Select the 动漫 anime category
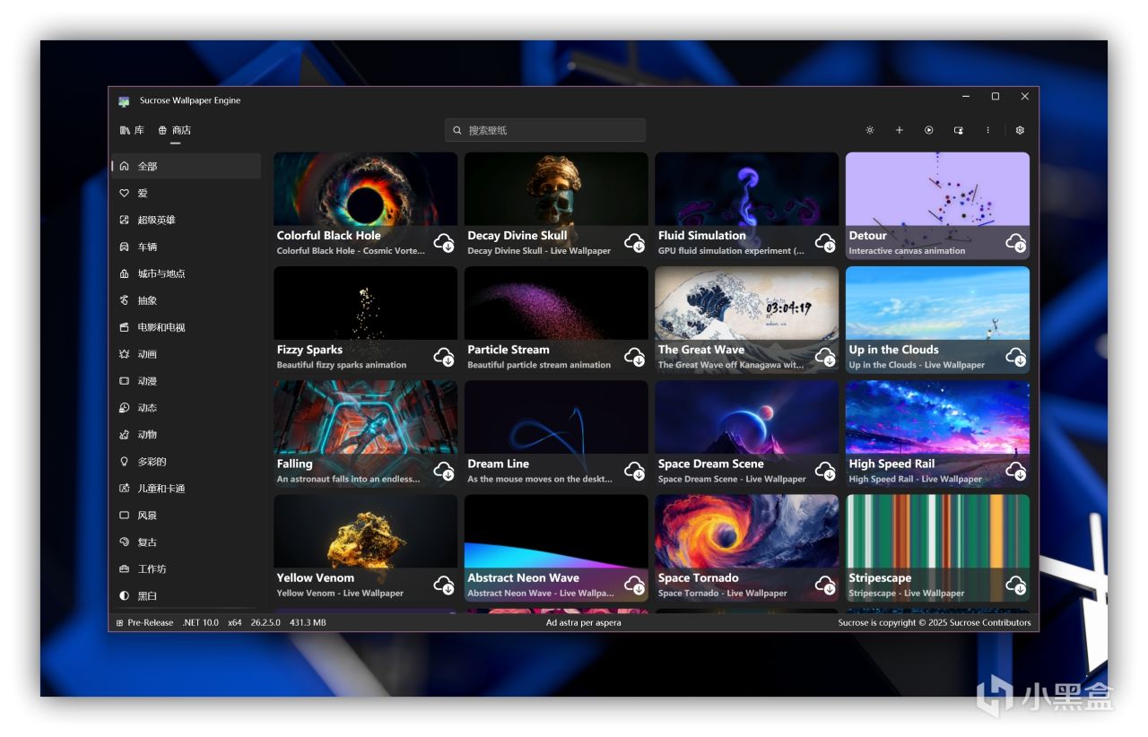This screenshot has height=737, width=1148. click(187, 381)
